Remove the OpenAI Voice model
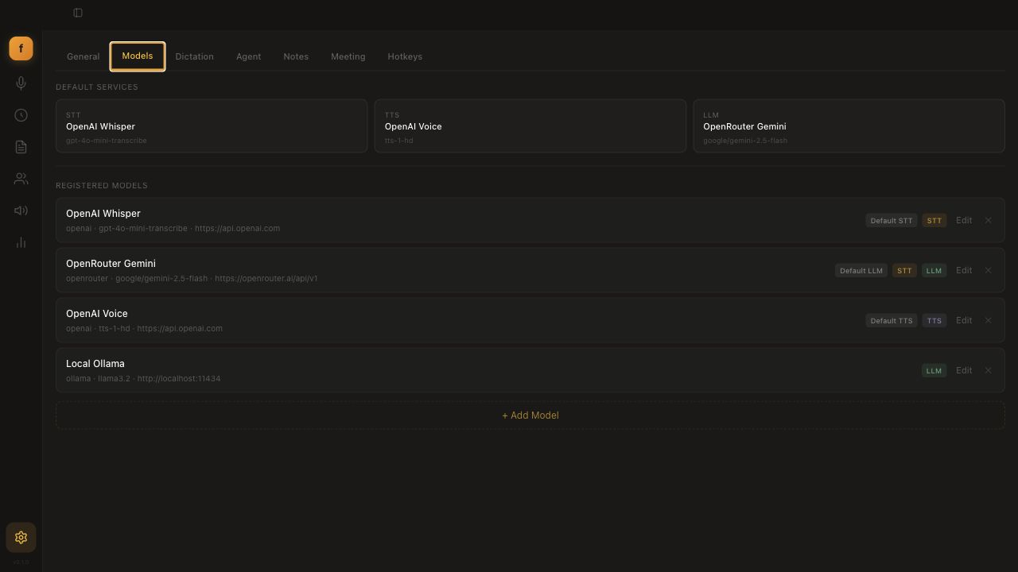 (988, 320)
